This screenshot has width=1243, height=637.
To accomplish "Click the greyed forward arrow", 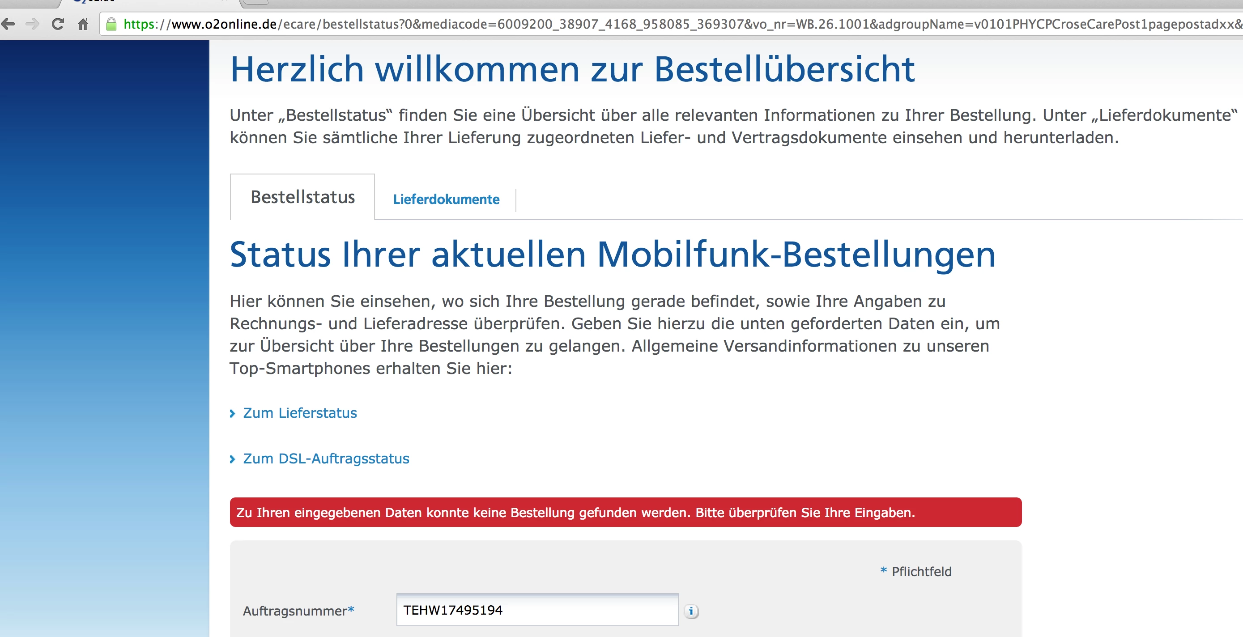I will [x=32, y=24].
